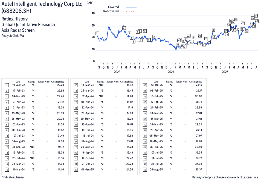Pick chart marker 5 on the price chart

click(133, 42)
